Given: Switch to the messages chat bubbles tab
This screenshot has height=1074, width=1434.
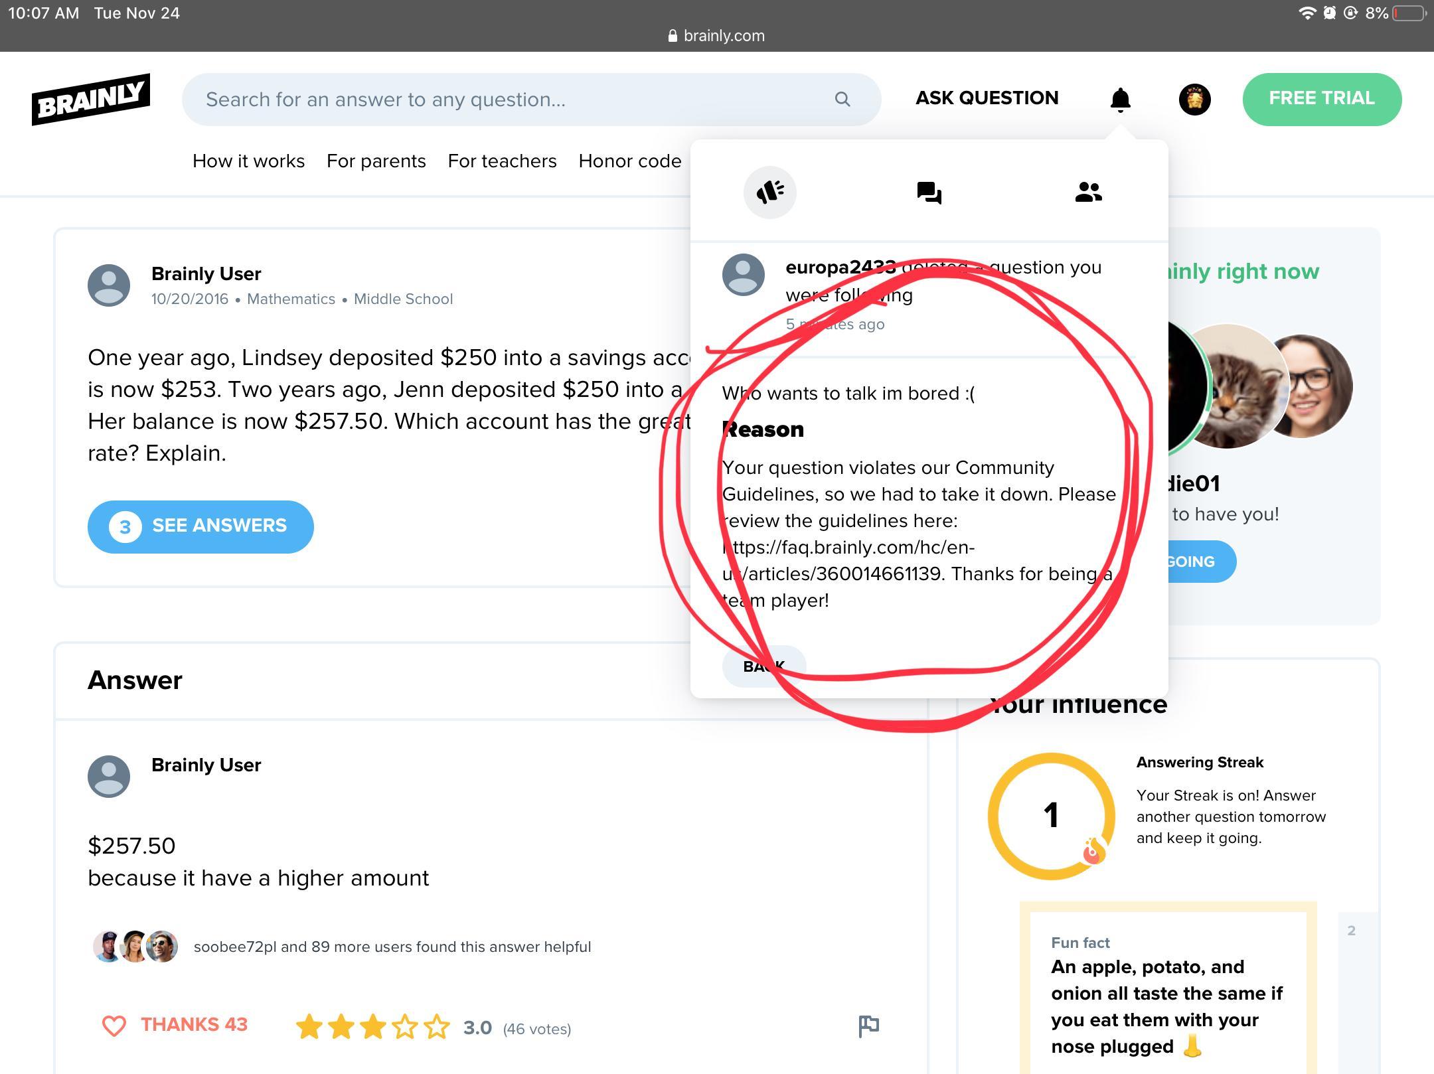Looking at the screenshot, I should click(x=929, y=192).
